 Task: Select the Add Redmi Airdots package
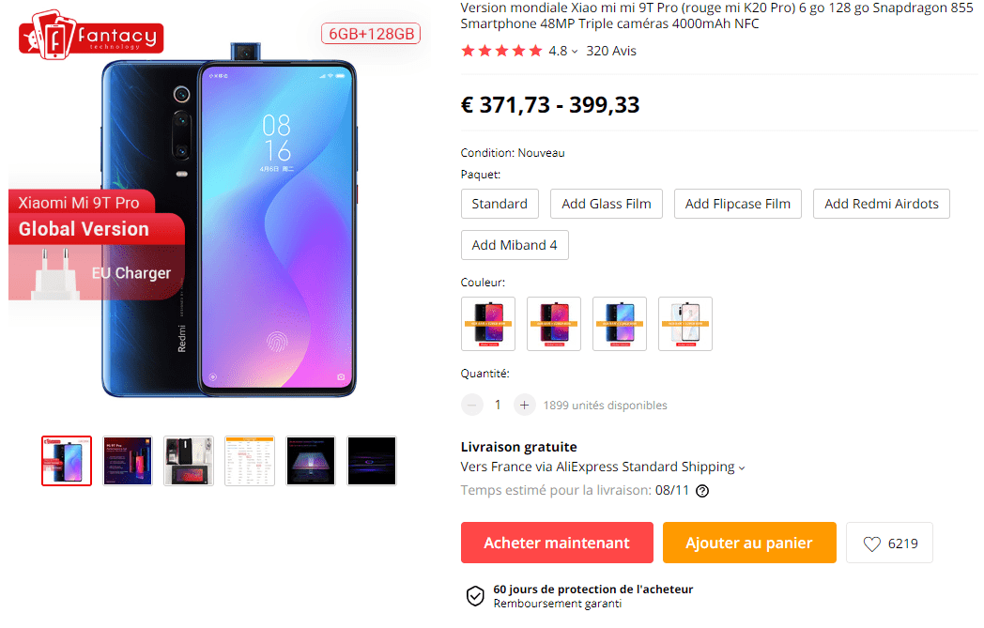pos(881,204)
